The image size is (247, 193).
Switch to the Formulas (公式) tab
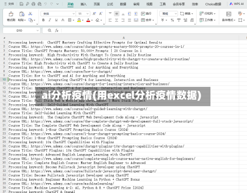(110, 4)
